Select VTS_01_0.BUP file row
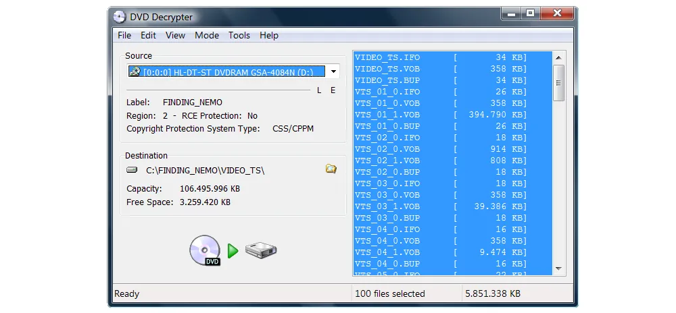This screenshot has width=676, height=313. (453, 126)
